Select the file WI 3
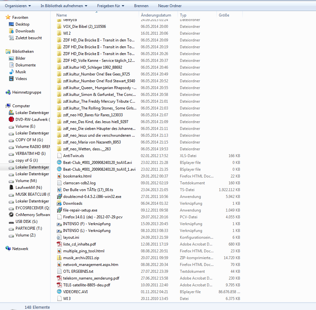Viewport: 316px width, 310px height. click(x=67, y=299)
